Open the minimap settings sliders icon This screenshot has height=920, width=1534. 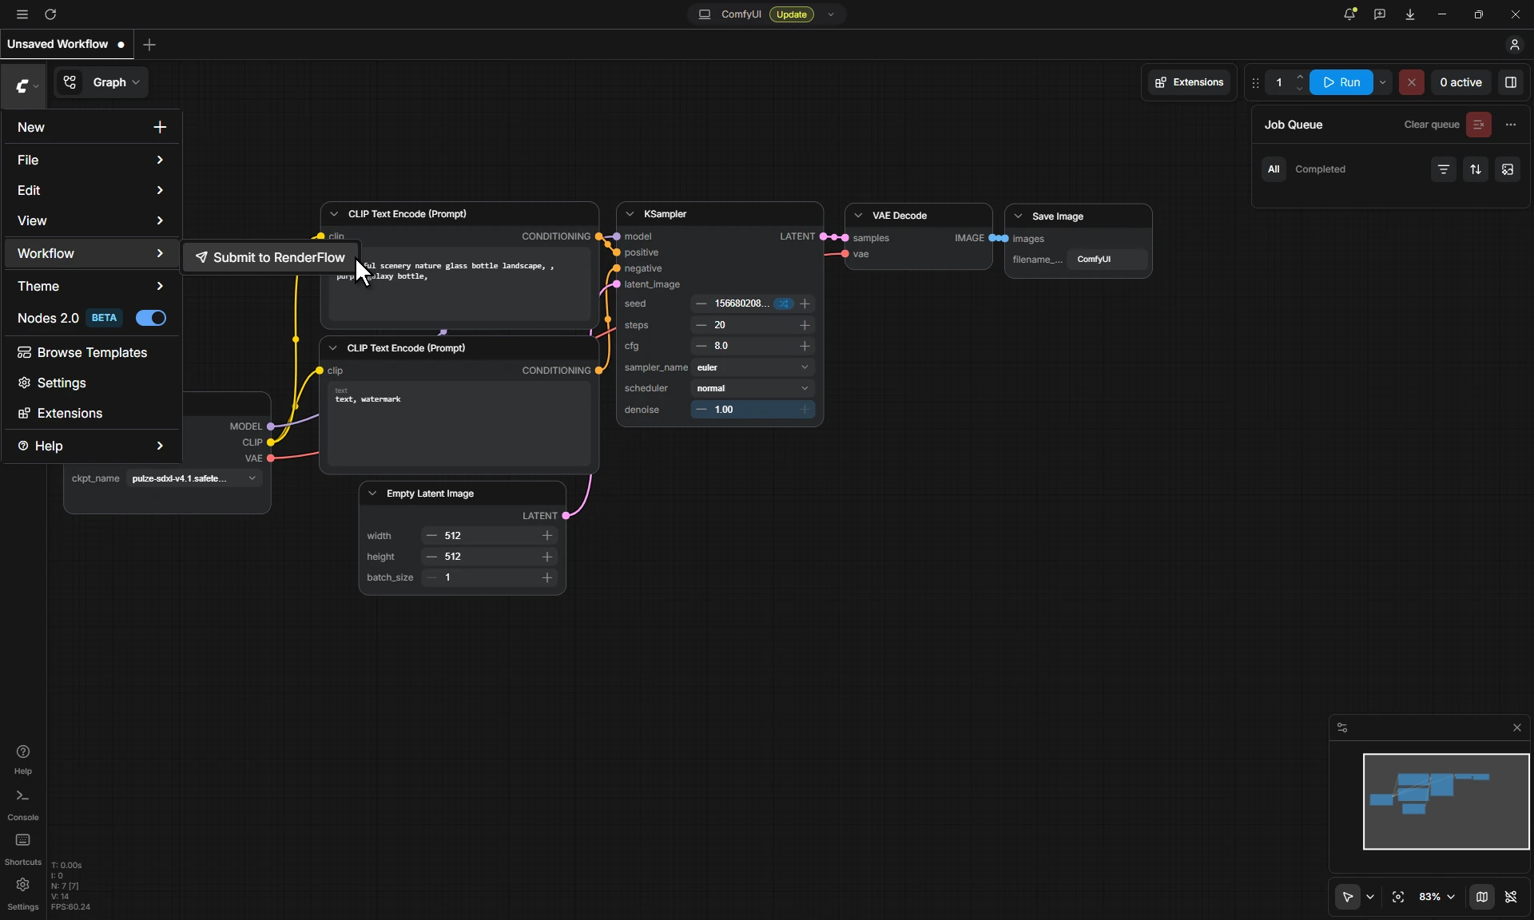click(1342, 728)
